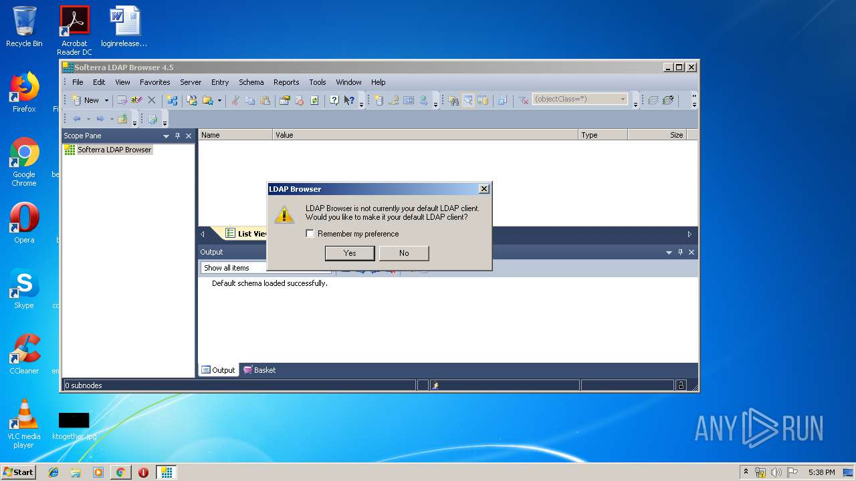The height and width of the screenshot is (481, 856).
Task: Click the export sheet icon in second toolbar row
Action: point(152,119)
